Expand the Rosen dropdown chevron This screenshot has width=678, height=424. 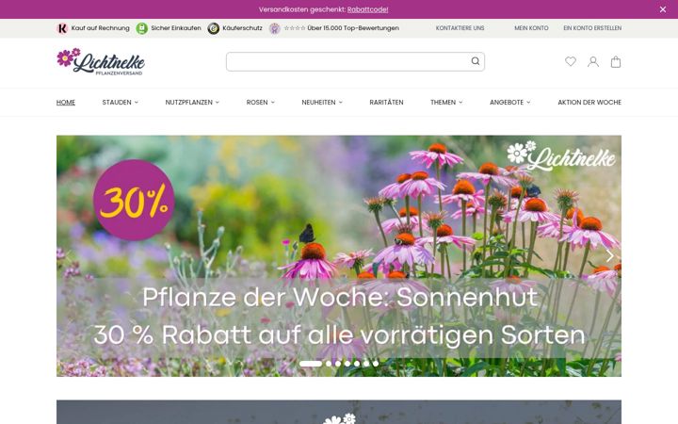click(x=272, y=102)
